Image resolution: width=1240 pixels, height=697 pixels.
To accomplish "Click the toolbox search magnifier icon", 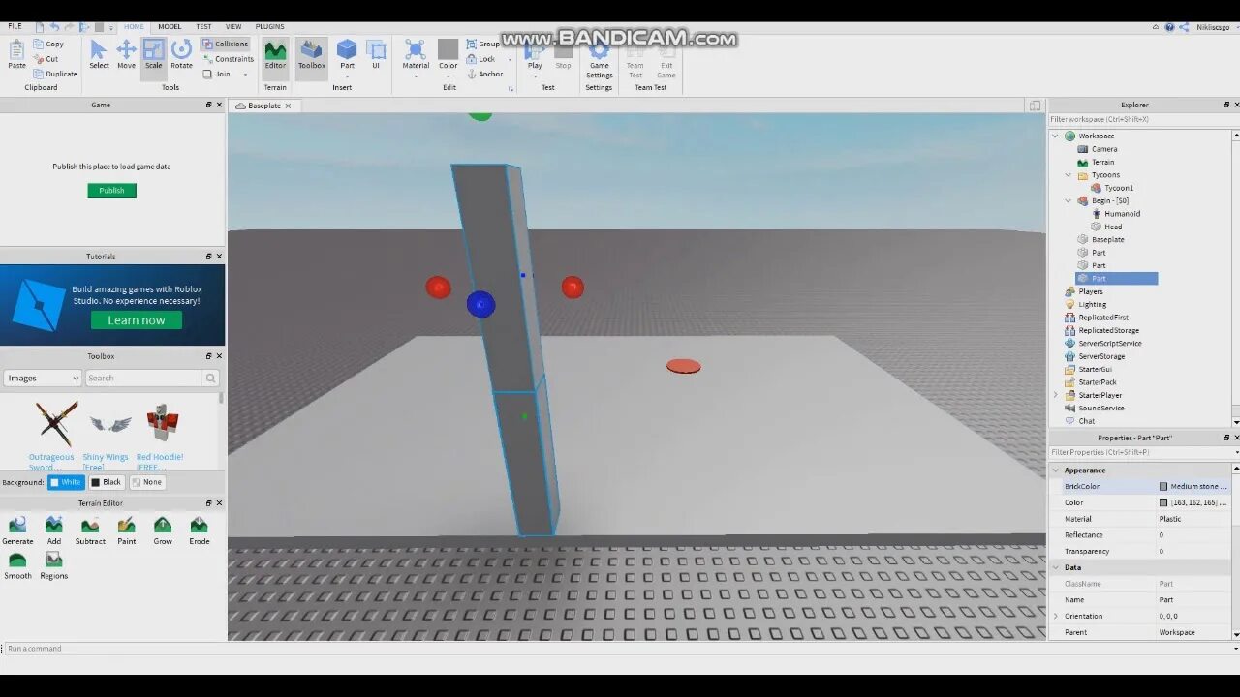I will pos(210,378).
